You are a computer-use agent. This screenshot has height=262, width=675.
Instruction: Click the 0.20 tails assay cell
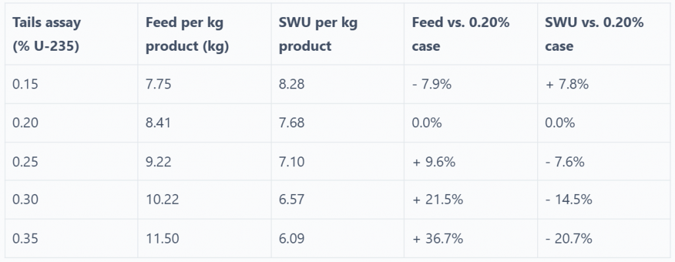71,123
